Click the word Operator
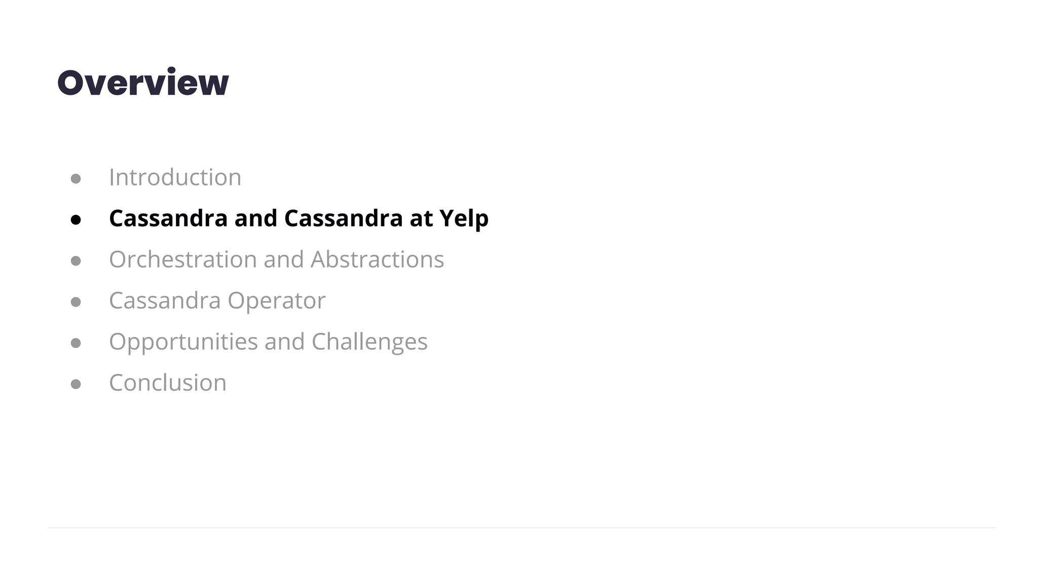1038x584 pixels. pos(276,302)
